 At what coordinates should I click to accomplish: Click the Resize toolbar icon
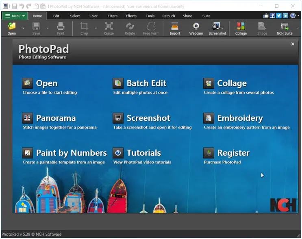(x=109, y=26)
